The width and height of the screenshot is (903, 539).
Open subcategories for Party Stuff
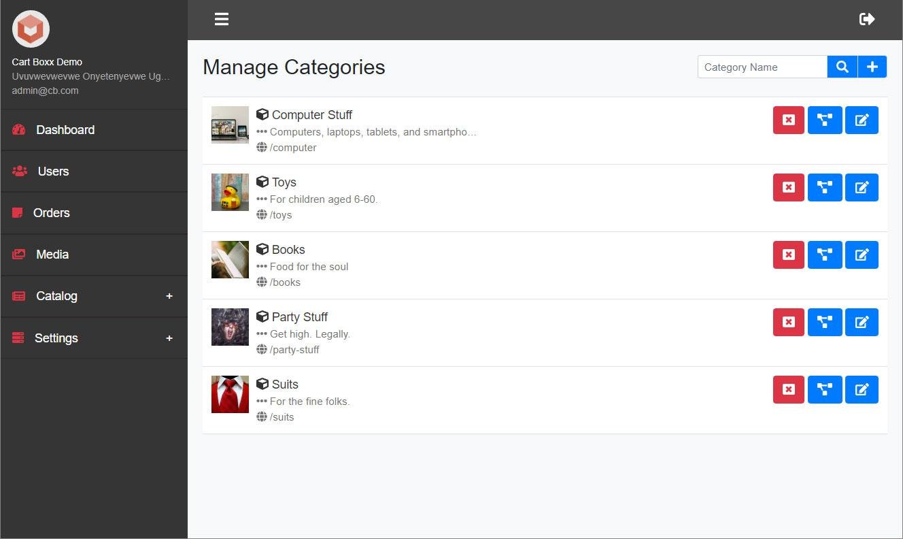[x=825, y=322]
